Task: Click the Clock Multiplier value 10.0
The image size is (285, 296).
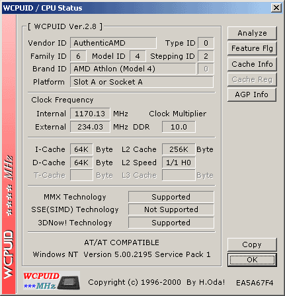Action: coord(179,127)
